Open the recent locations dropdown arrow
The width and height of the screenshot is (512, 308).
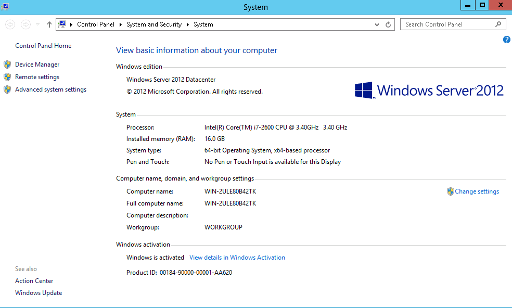(x=38, y=24)
